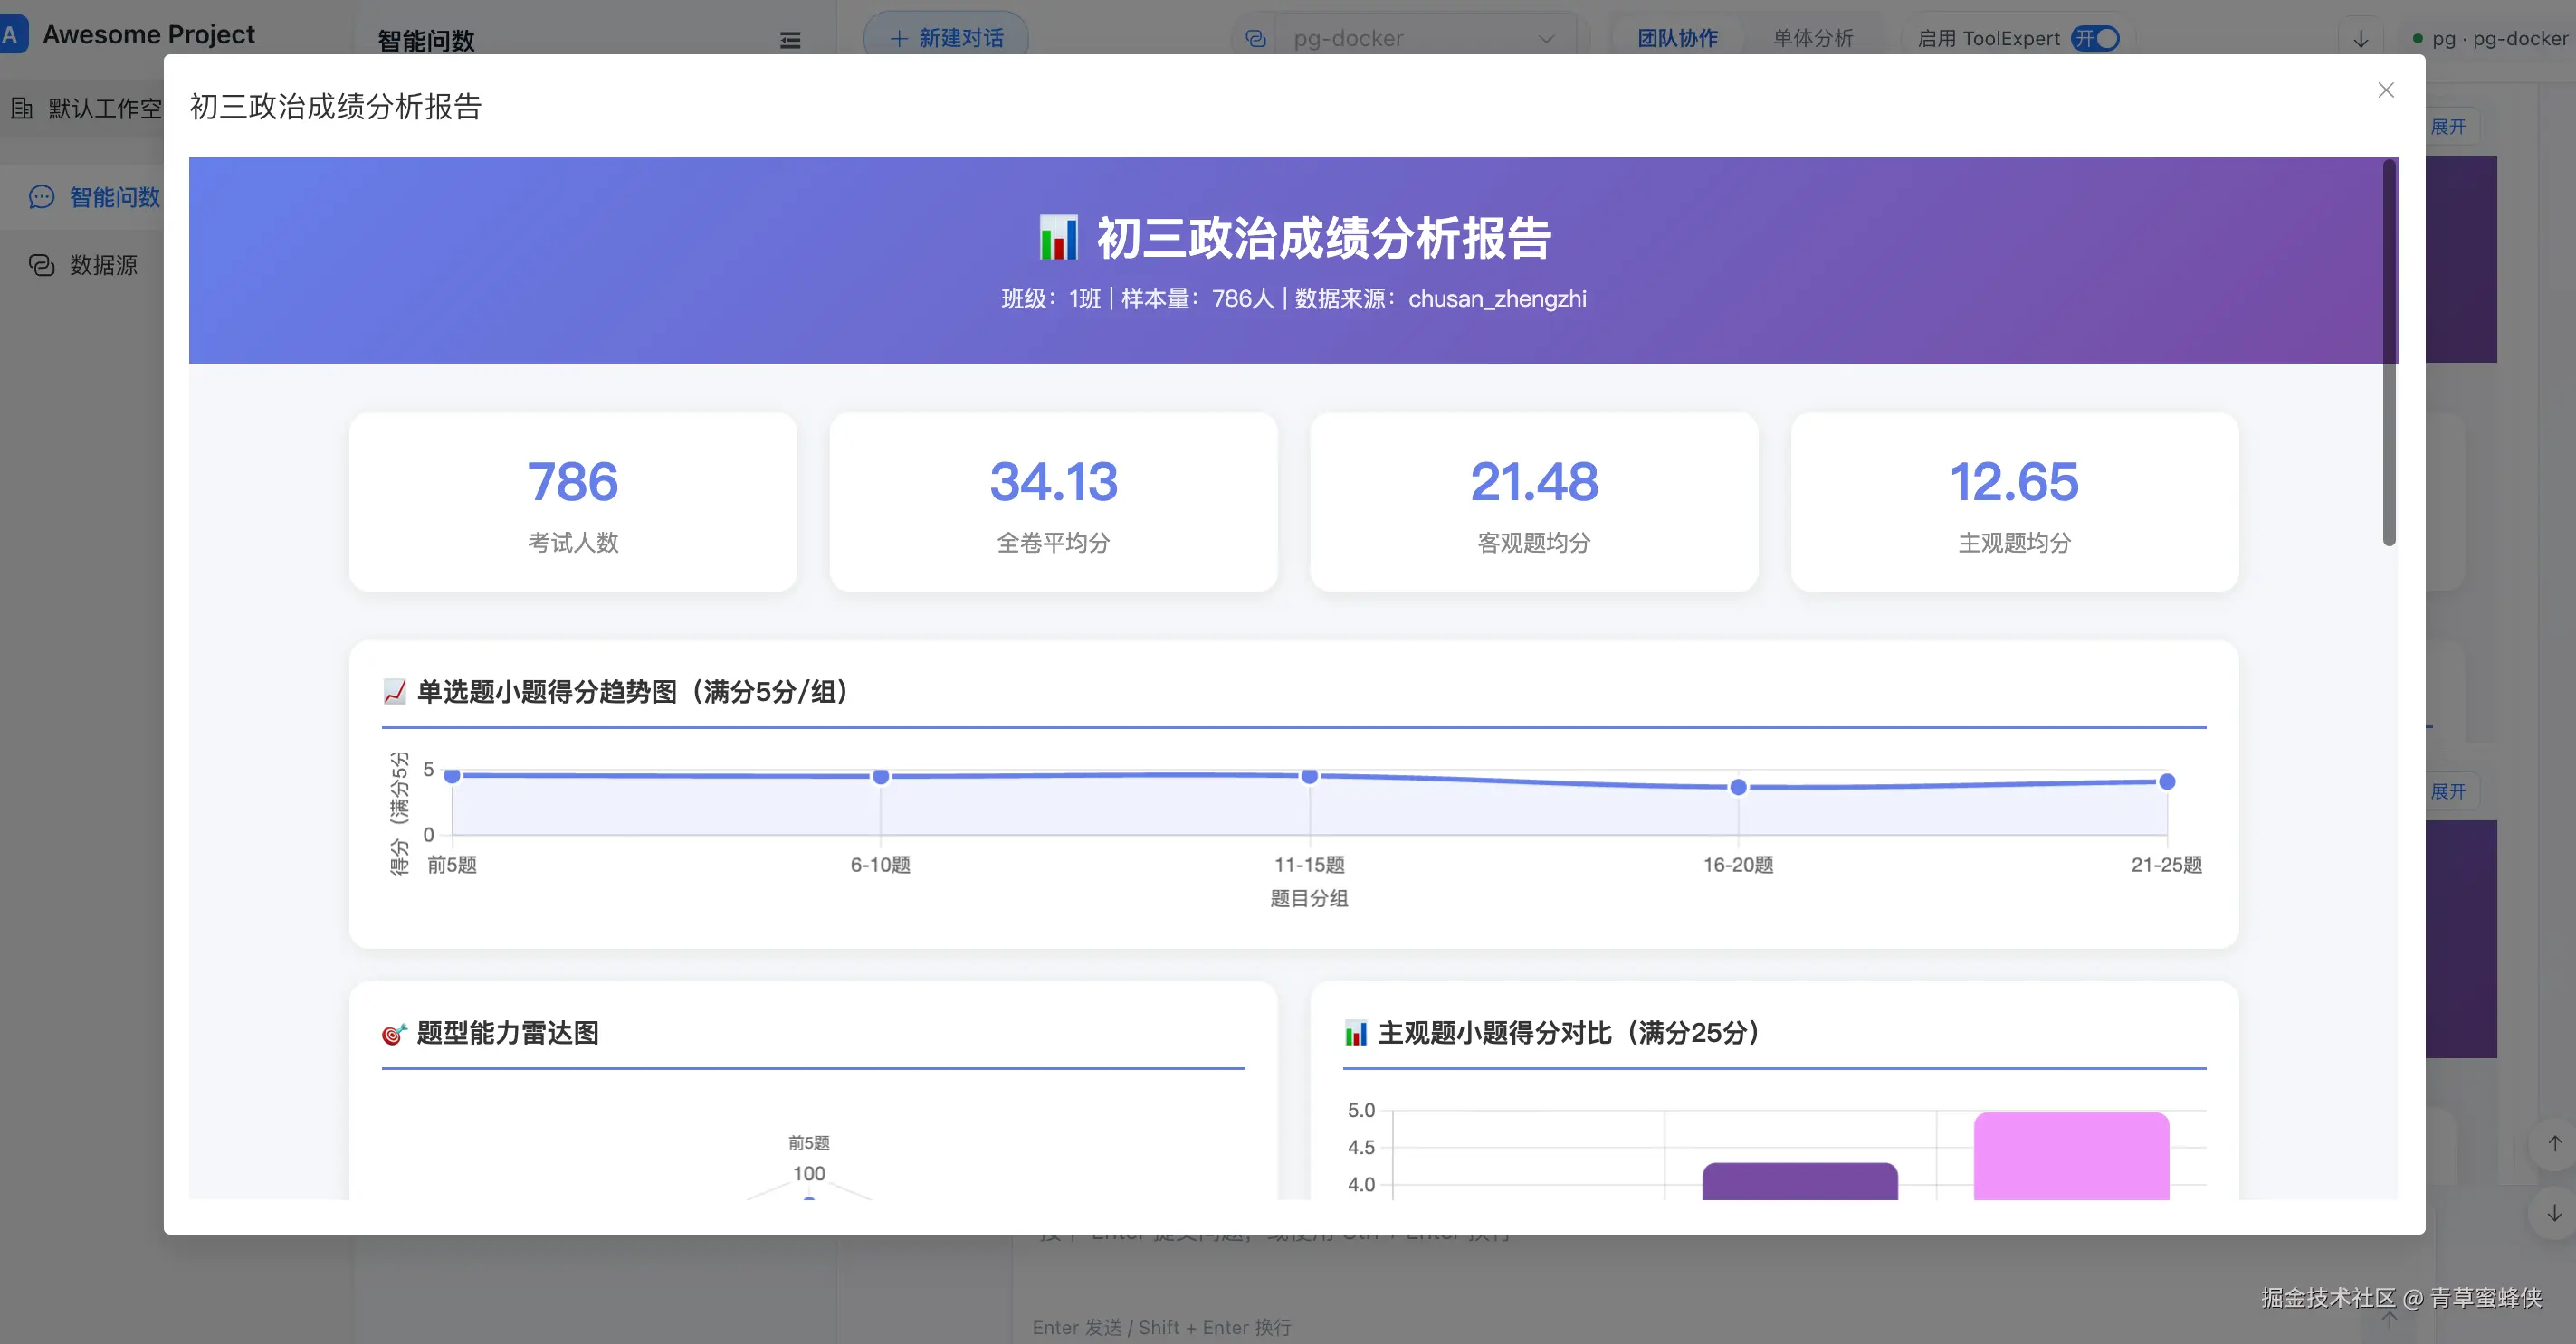Image resolution: width=2576 pixels, height=1344 pixels.
Task: Switch to 团队协作 mode tab
Action: 1677,38
